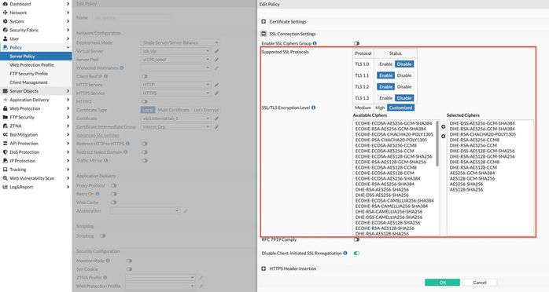549x292 pixels.
Task: Collapse the SSL Connection Settings section
Action: pos(263,34)
